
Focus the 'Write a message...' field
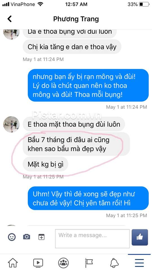click(x=92, y=239)
